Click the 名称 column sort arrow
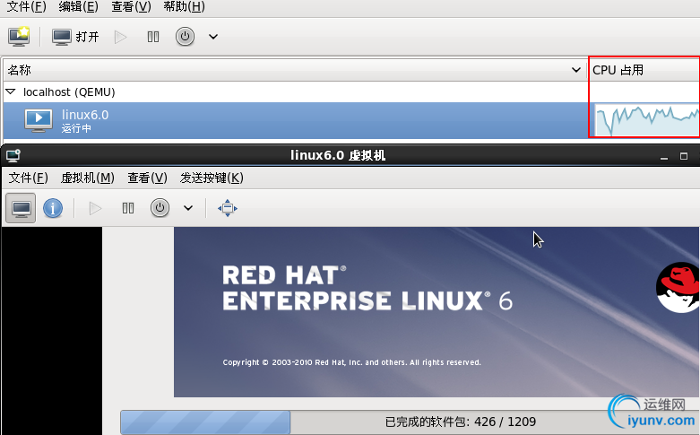700x435 pixels. 576,70
